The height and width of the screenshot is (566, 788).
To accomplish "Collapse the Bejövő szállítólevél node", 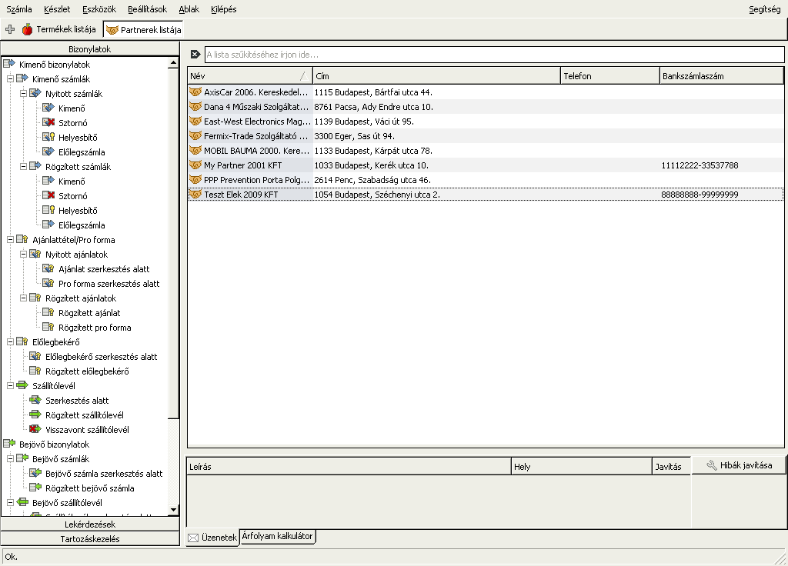I will click(10, 502).
